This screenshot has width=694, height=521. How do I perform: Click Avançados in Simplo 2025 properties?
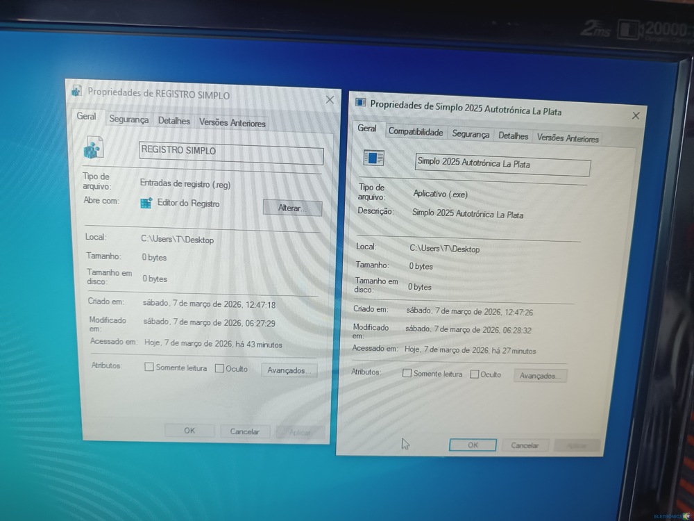point(540,376)
